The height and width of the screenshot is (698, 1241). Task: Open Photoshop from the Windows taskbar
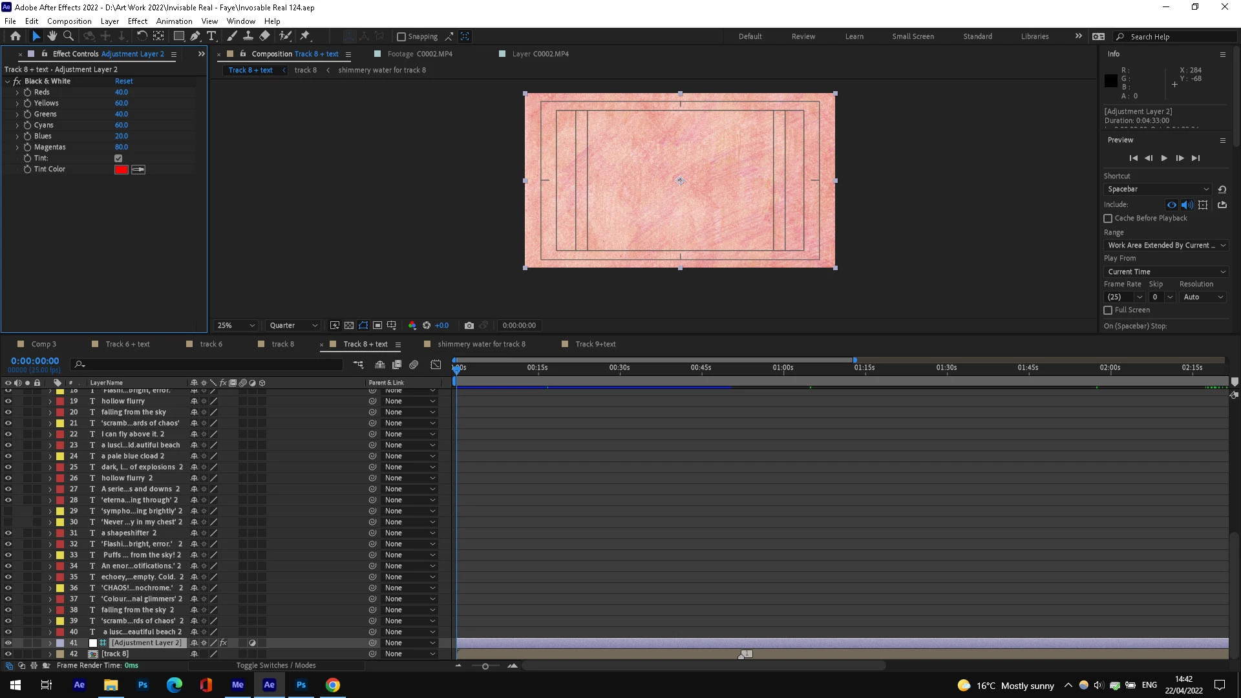[143, 685]
